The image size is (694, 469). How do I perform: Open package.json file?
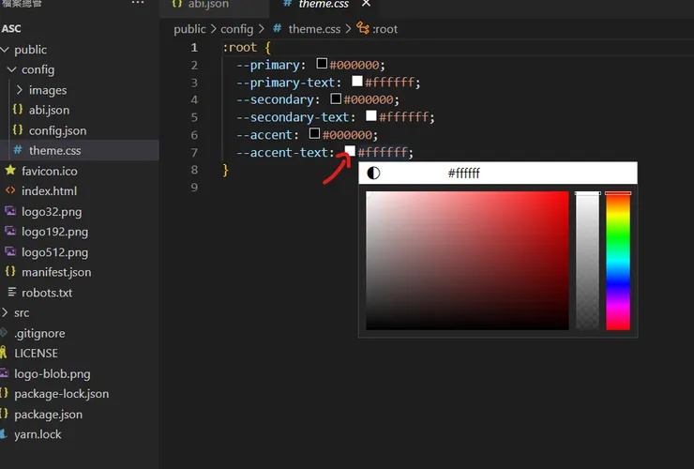tap(48, 415)
